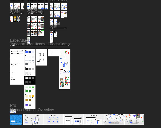Viewport: 161px width, 128px height.
Task: Pick the primary blue color swatch
Action: point(27,52)
